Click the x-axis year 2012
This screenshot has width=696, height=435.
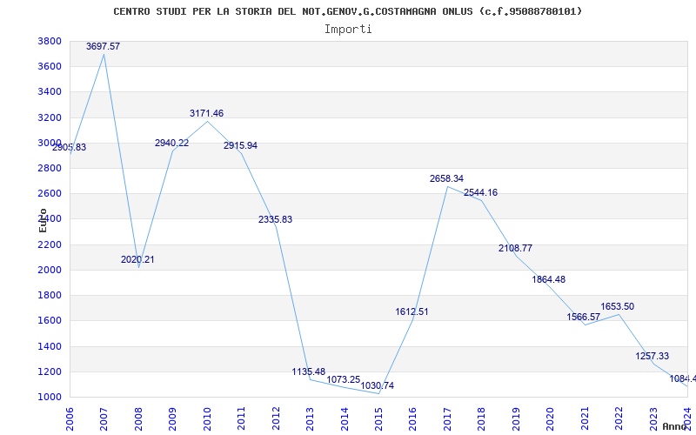point(276,418)
